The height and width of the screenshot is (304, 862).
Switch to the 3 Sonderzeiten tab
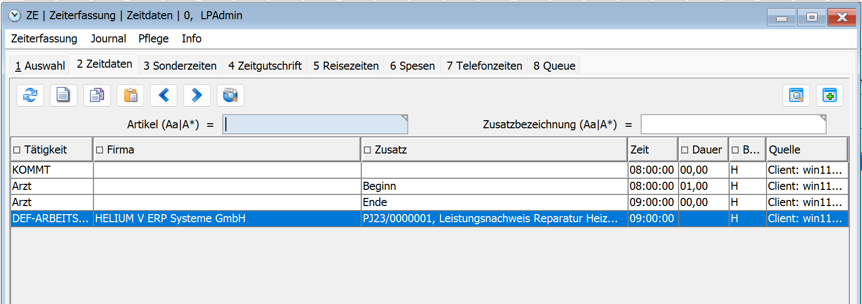[x=180, y=66]
